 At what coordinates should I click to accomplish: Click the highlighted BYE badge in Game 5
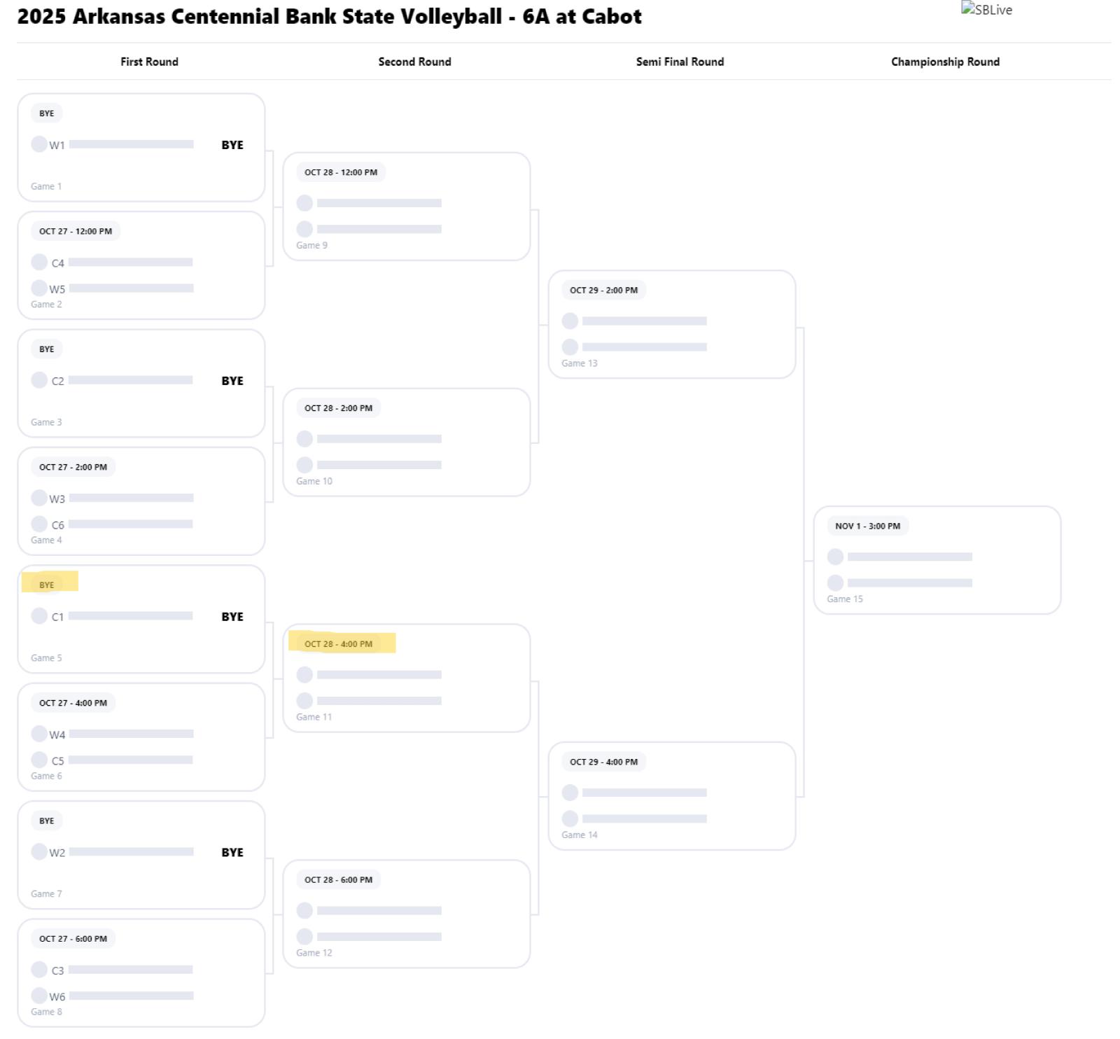coord(47,585)
